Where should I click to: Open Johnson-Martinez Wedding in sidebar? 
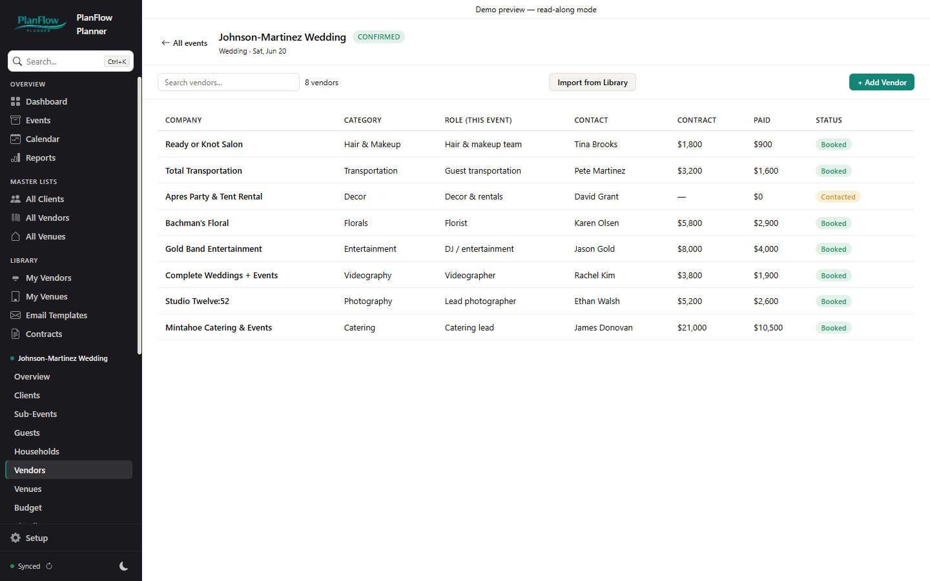click(63, 358)
